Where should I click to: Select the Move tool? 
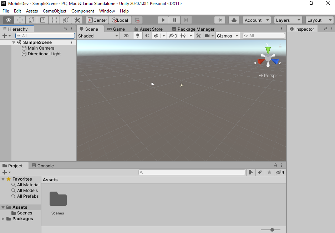coord(20,20)
